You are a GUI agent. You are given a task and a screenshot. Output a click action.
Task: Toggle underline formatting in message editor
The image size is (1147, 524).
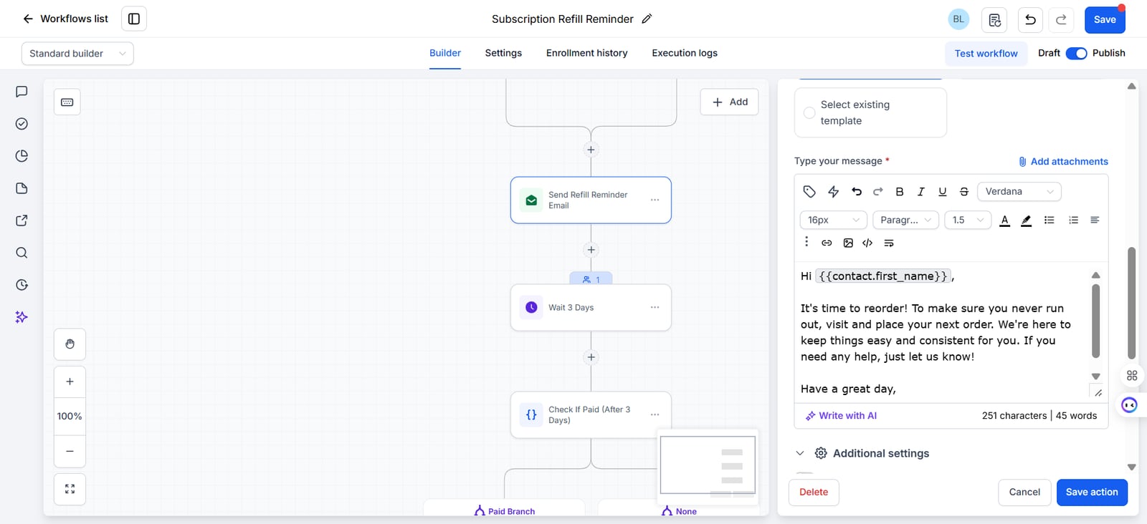(x=943, y=191)
